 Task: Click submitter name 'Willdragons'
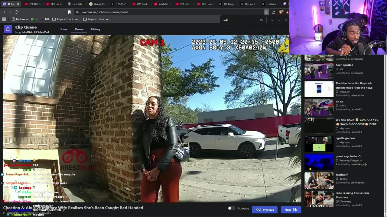pos(357,183)
